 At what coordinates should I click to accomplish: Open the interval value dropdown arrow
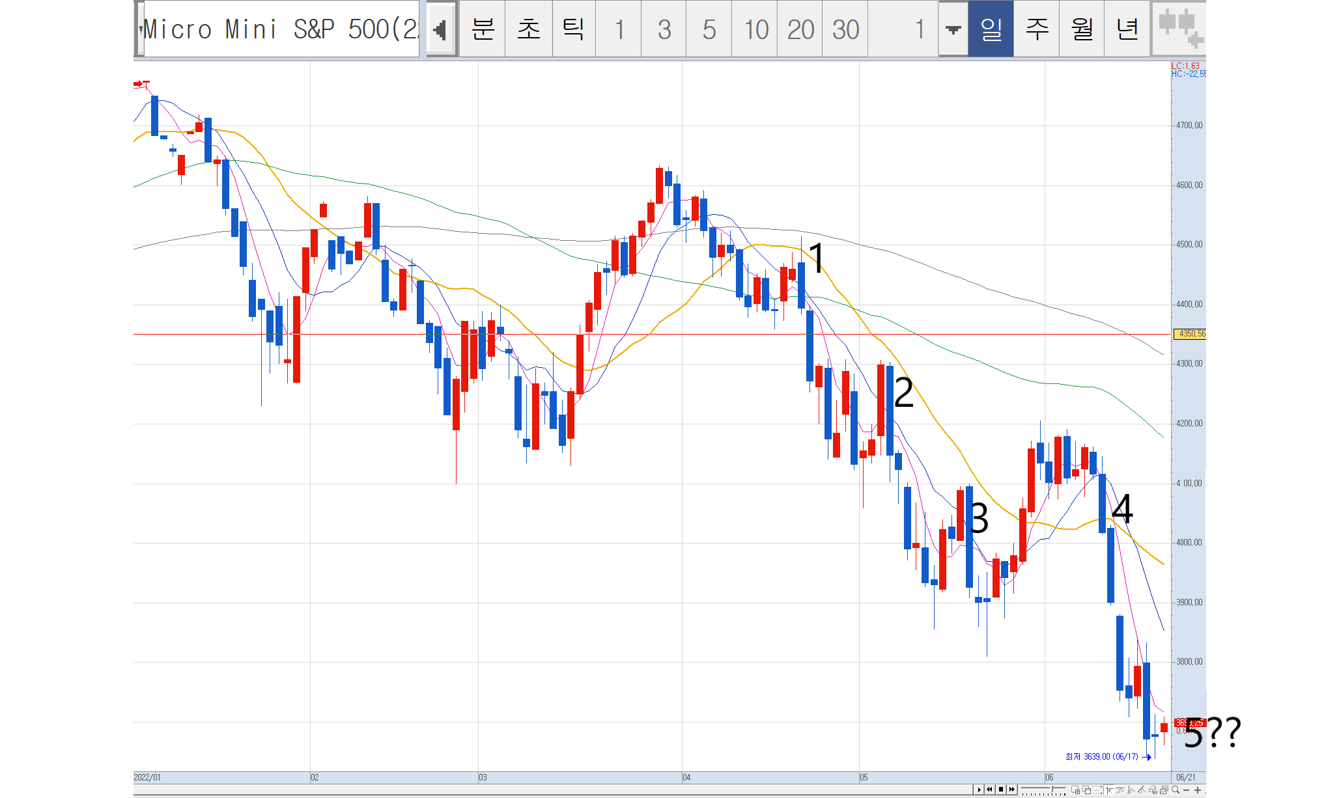pos(953,29)
